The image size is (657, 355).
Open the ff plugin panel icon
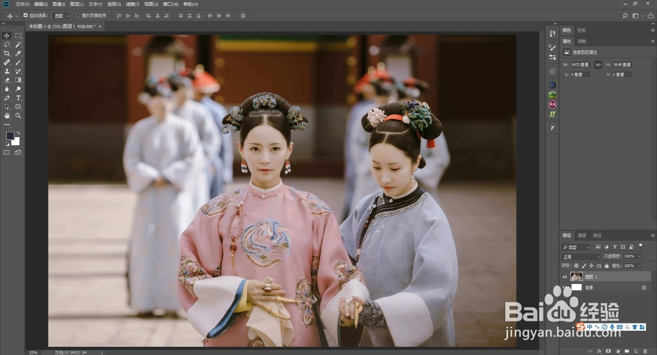point(553,114)
